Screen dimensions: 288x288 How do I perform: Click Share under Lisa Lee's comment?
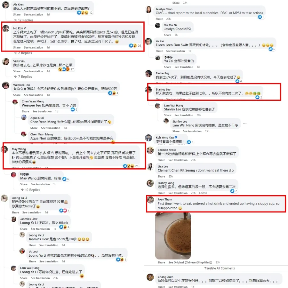pos(161,177)
